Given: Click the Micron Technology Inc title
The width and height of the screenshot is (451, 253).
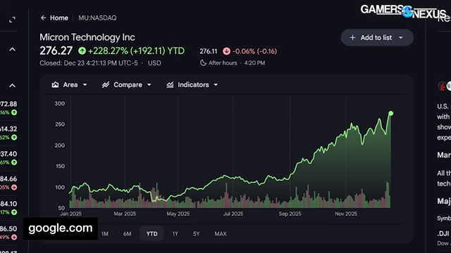Looking at the screenshot, I should (x=87, y=37).
